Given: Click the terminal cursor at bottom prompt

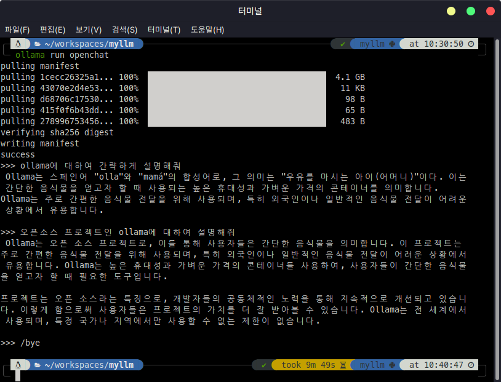Looking at the screenshot, I should [18, 376].
